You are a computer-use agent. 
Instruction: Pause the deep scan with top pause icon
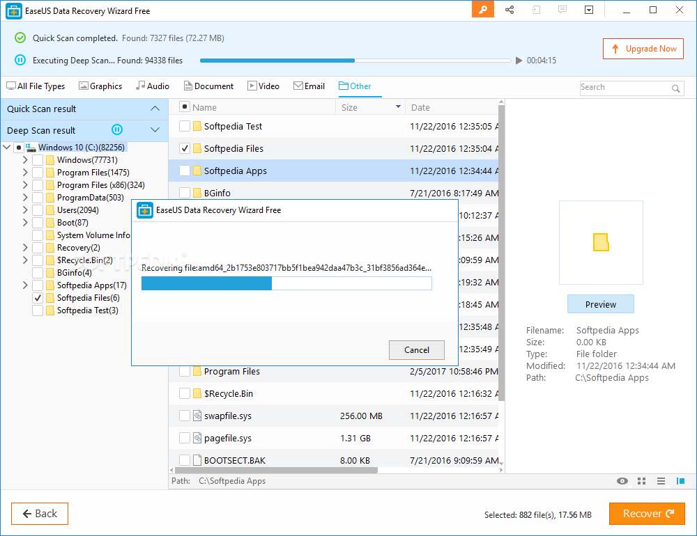click(x=20, y=60)
